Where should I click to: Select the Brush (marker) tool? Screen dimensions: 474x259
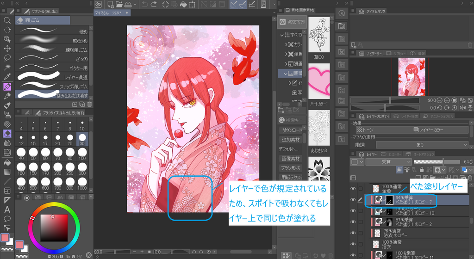[x=7, y=105]
